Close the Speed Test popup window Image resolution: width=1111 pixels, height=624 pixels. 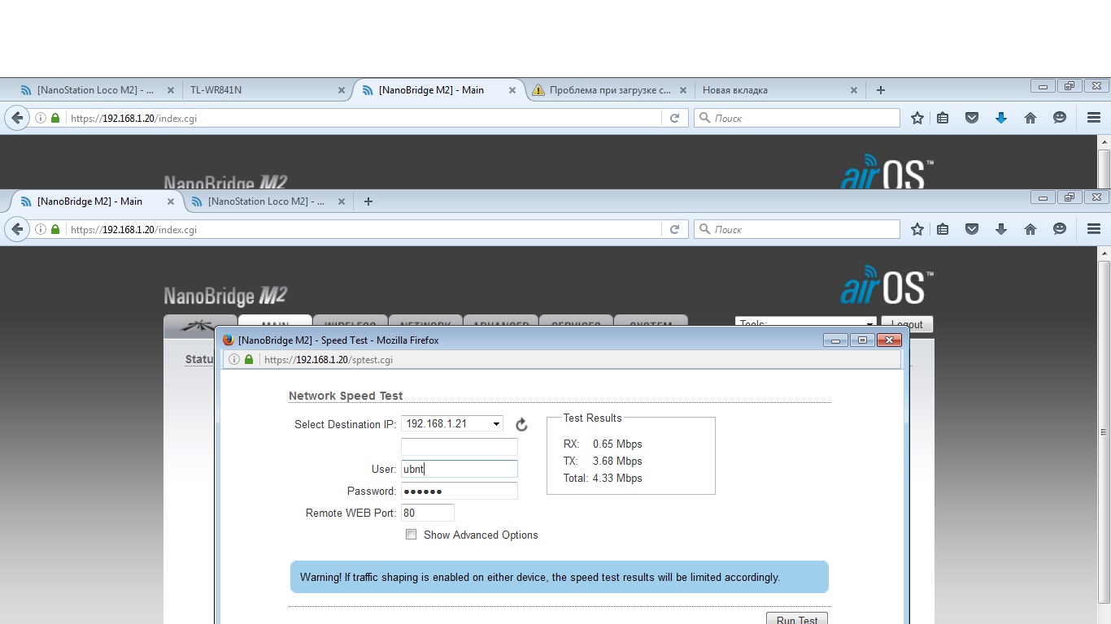(x=889, y=340)
